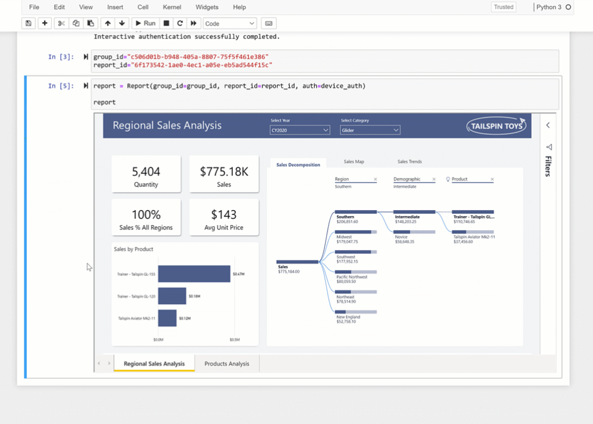This screenshot has width=593, height=424.
Task: Copy selected cells icon
Action: [76, 23]
